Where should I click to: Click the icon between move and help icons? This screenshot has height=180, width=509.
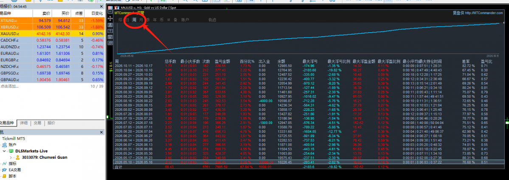(110, 25)
